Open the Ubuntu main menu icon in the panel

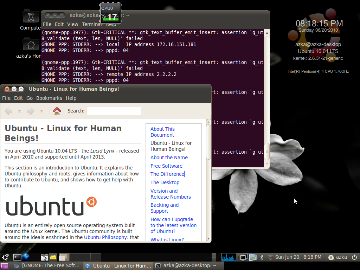(x=5, y=257)
